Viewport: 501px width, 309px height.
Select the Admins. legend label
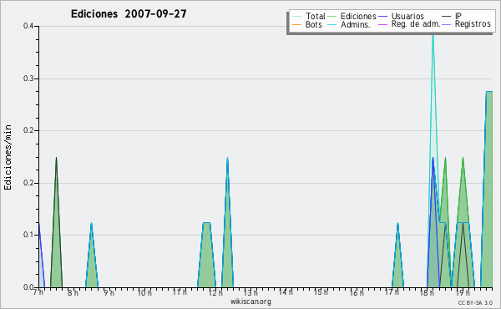(x=356, y=24)
